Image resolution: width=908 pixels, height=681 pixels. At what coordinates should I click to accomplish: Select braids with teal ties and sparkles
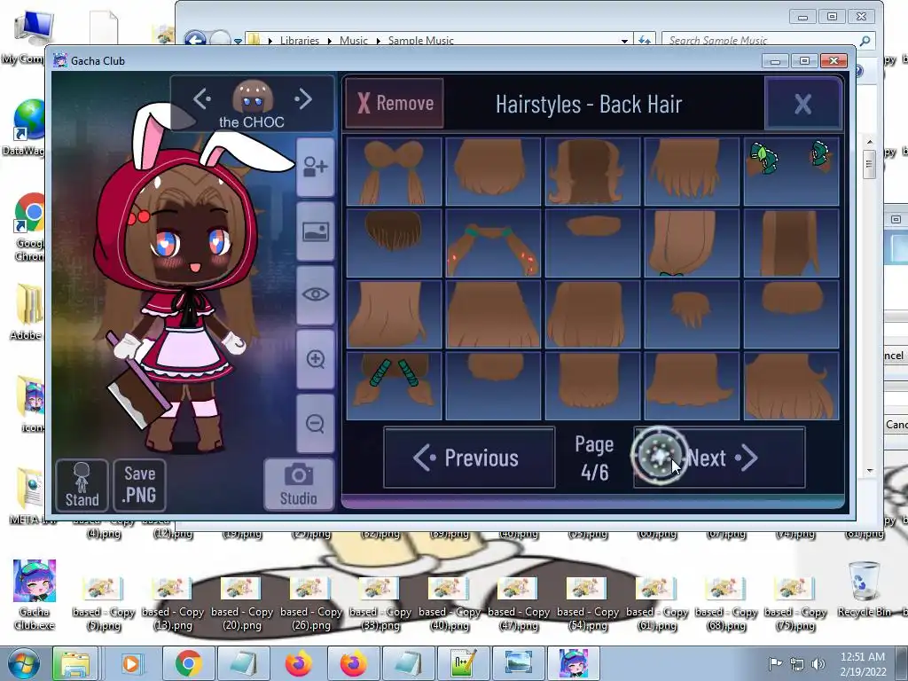click(493, 243)
